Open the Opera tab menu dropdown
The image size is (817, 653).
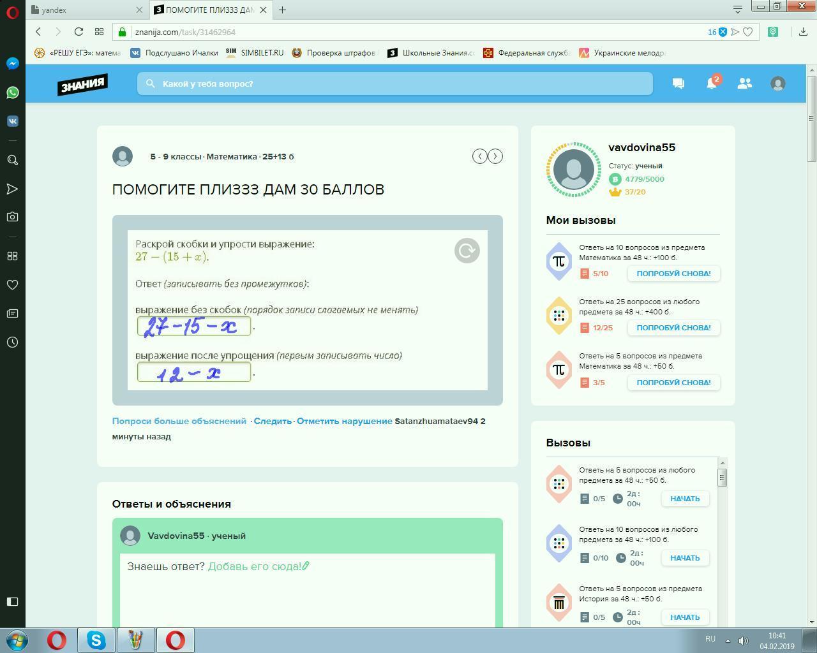(x=737, y=9)
